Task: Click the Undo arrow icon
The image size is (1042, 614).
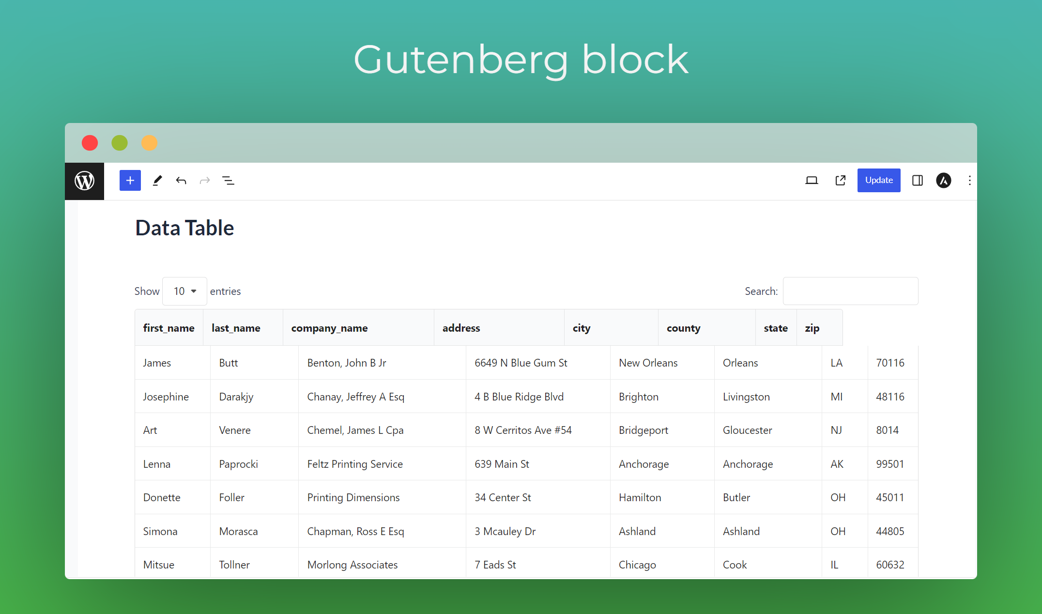Action: (x=183, y=181)
